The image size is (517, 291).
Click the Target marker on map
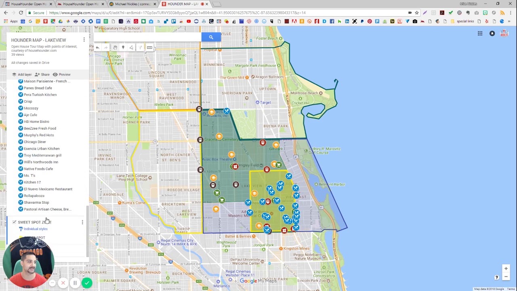pyautogui.click(x=257, y=103)
